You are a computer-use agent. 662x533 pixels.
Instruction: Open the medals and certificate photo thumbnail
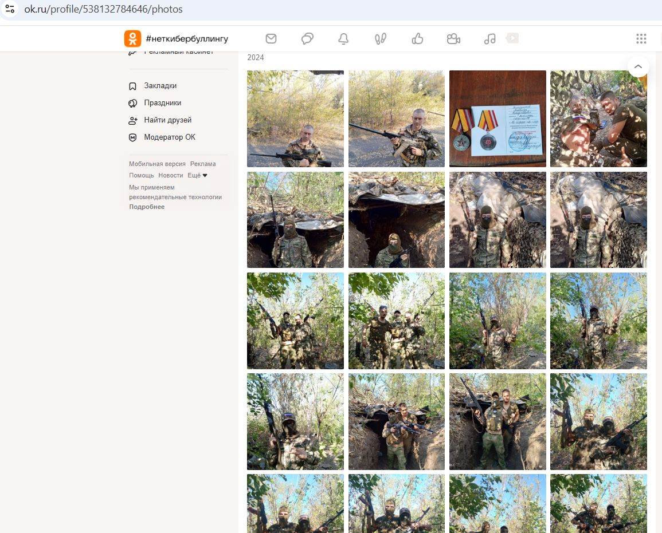point(498,119)
